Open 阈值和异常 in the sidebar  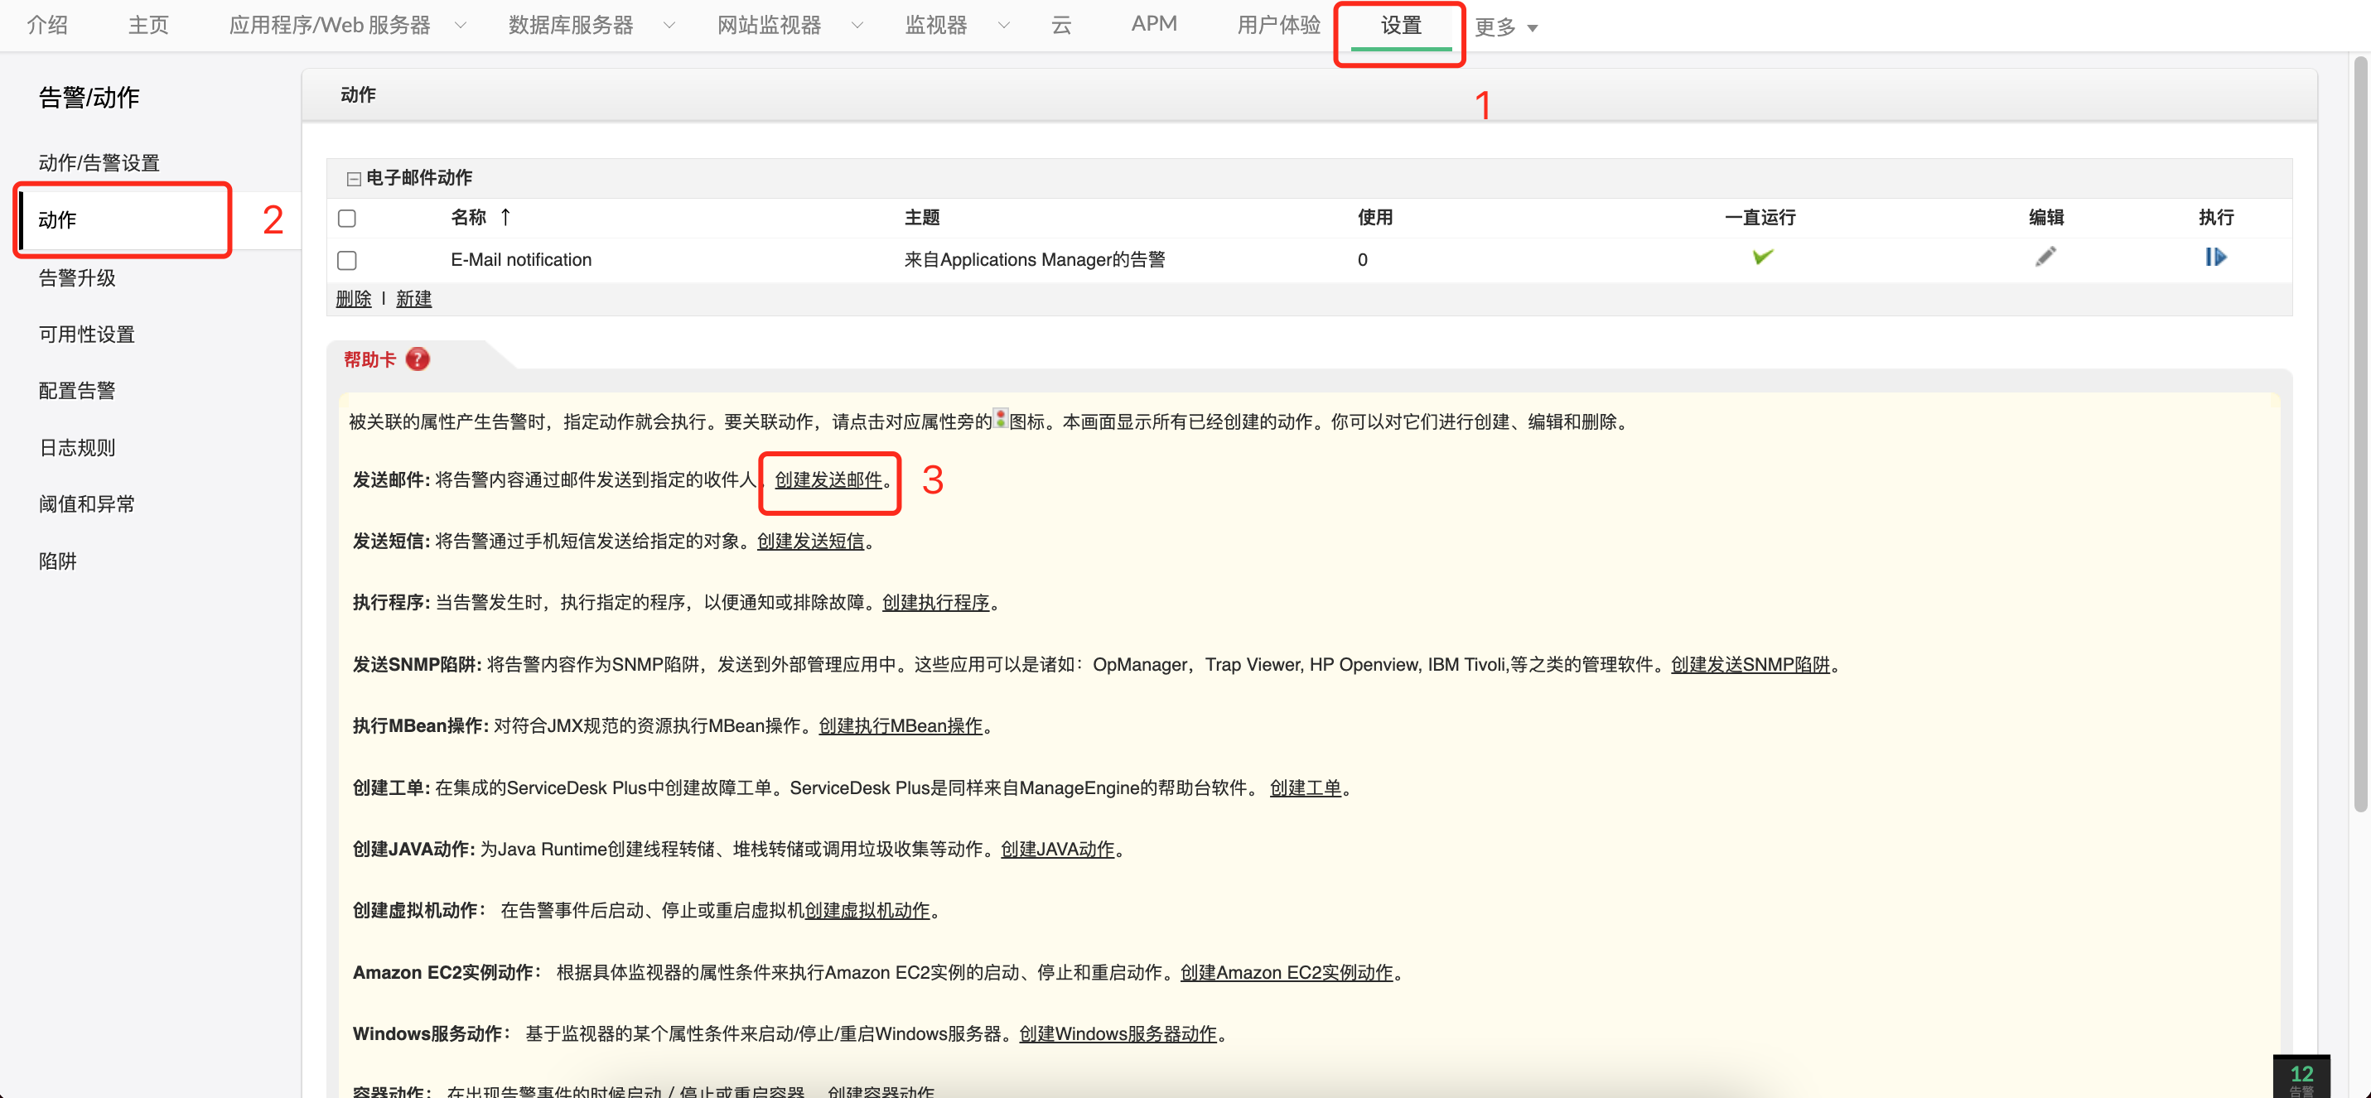(x=86, y=503)
